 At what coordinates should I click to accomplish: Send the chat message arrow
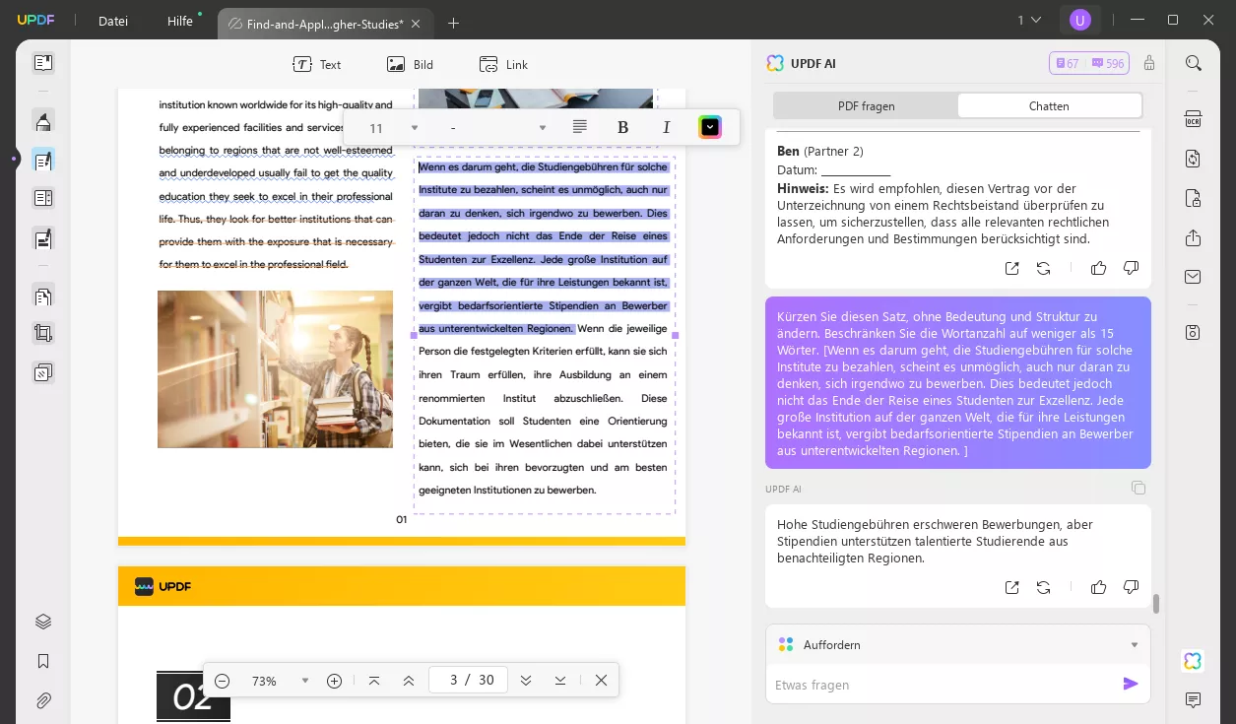pyautogui.click(x=1130, y=684)
